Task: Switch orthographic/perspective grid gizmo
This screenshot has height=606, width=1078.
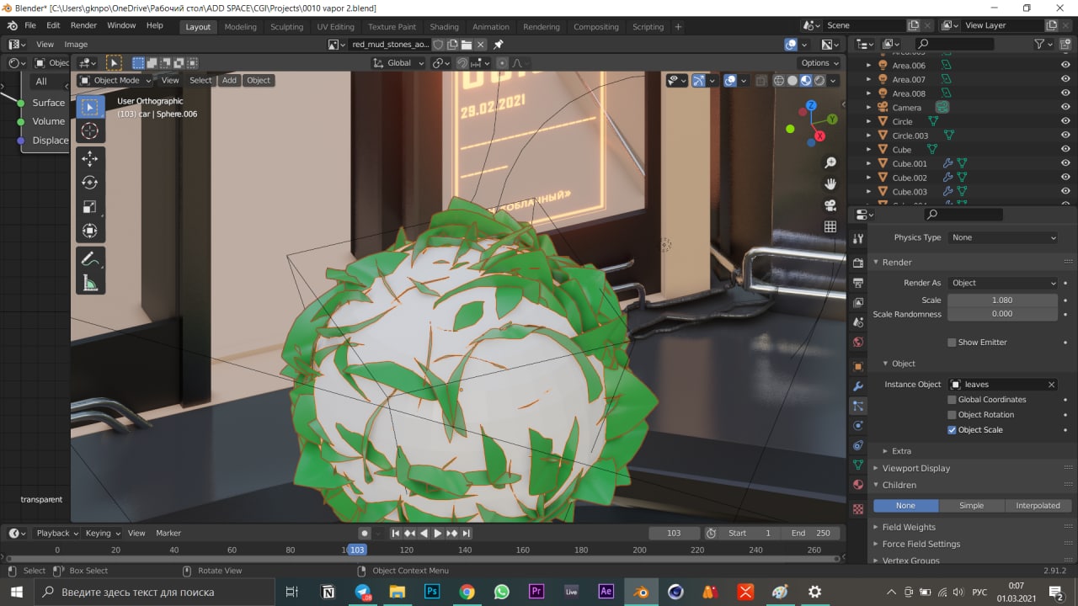Action: [x=830, y=226]
